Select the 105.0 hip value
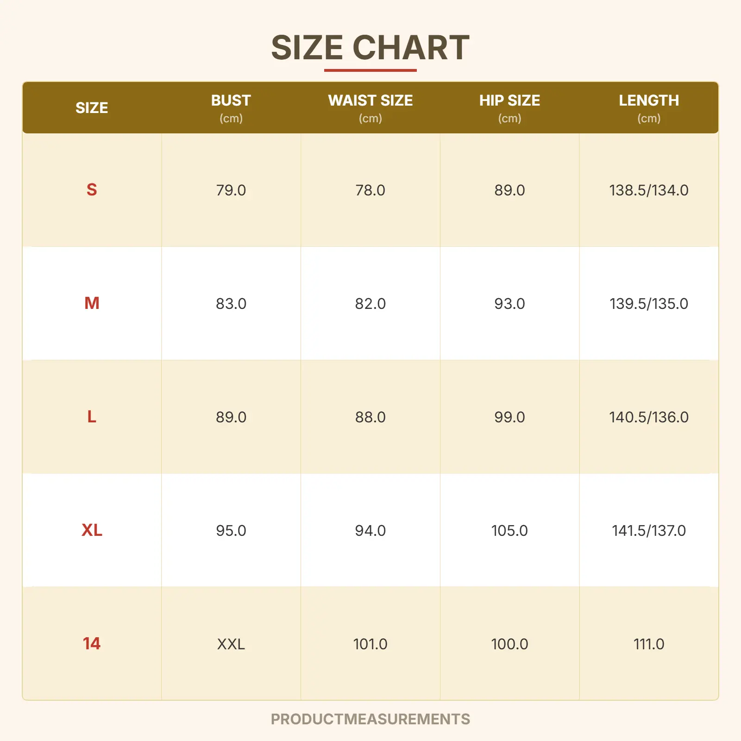The image size is (741, 741). tap(509, 531)
